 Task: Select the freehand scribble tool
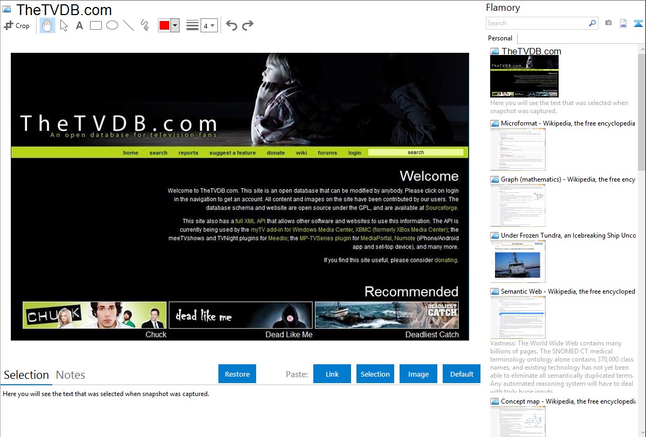click(145, 25)
